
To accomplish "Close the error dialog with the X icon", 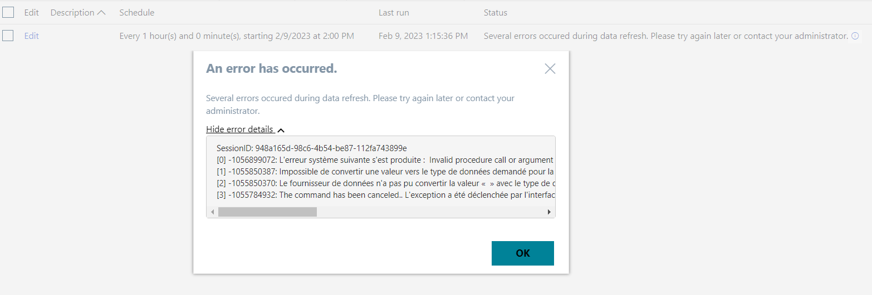I will click(x=550, y=69).
